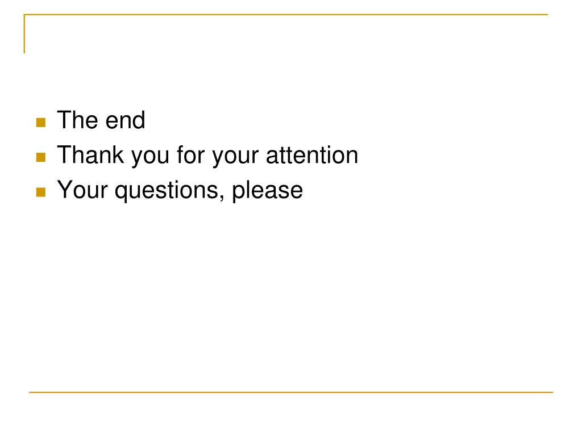Click the word "attention"
Viewport: 582px width, 436px height.
(312, 155)
